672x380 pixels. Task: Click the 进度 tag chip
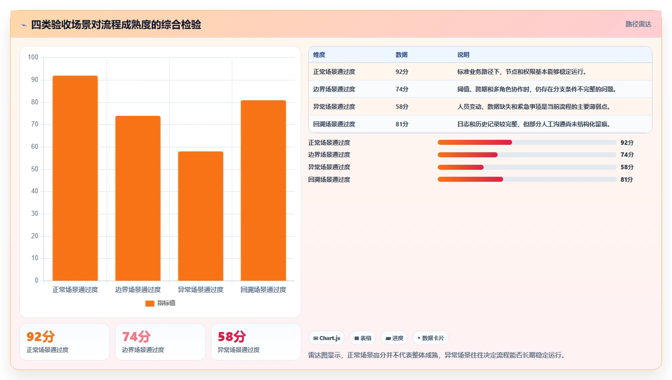pyautogui.click(x=394, y=338)
